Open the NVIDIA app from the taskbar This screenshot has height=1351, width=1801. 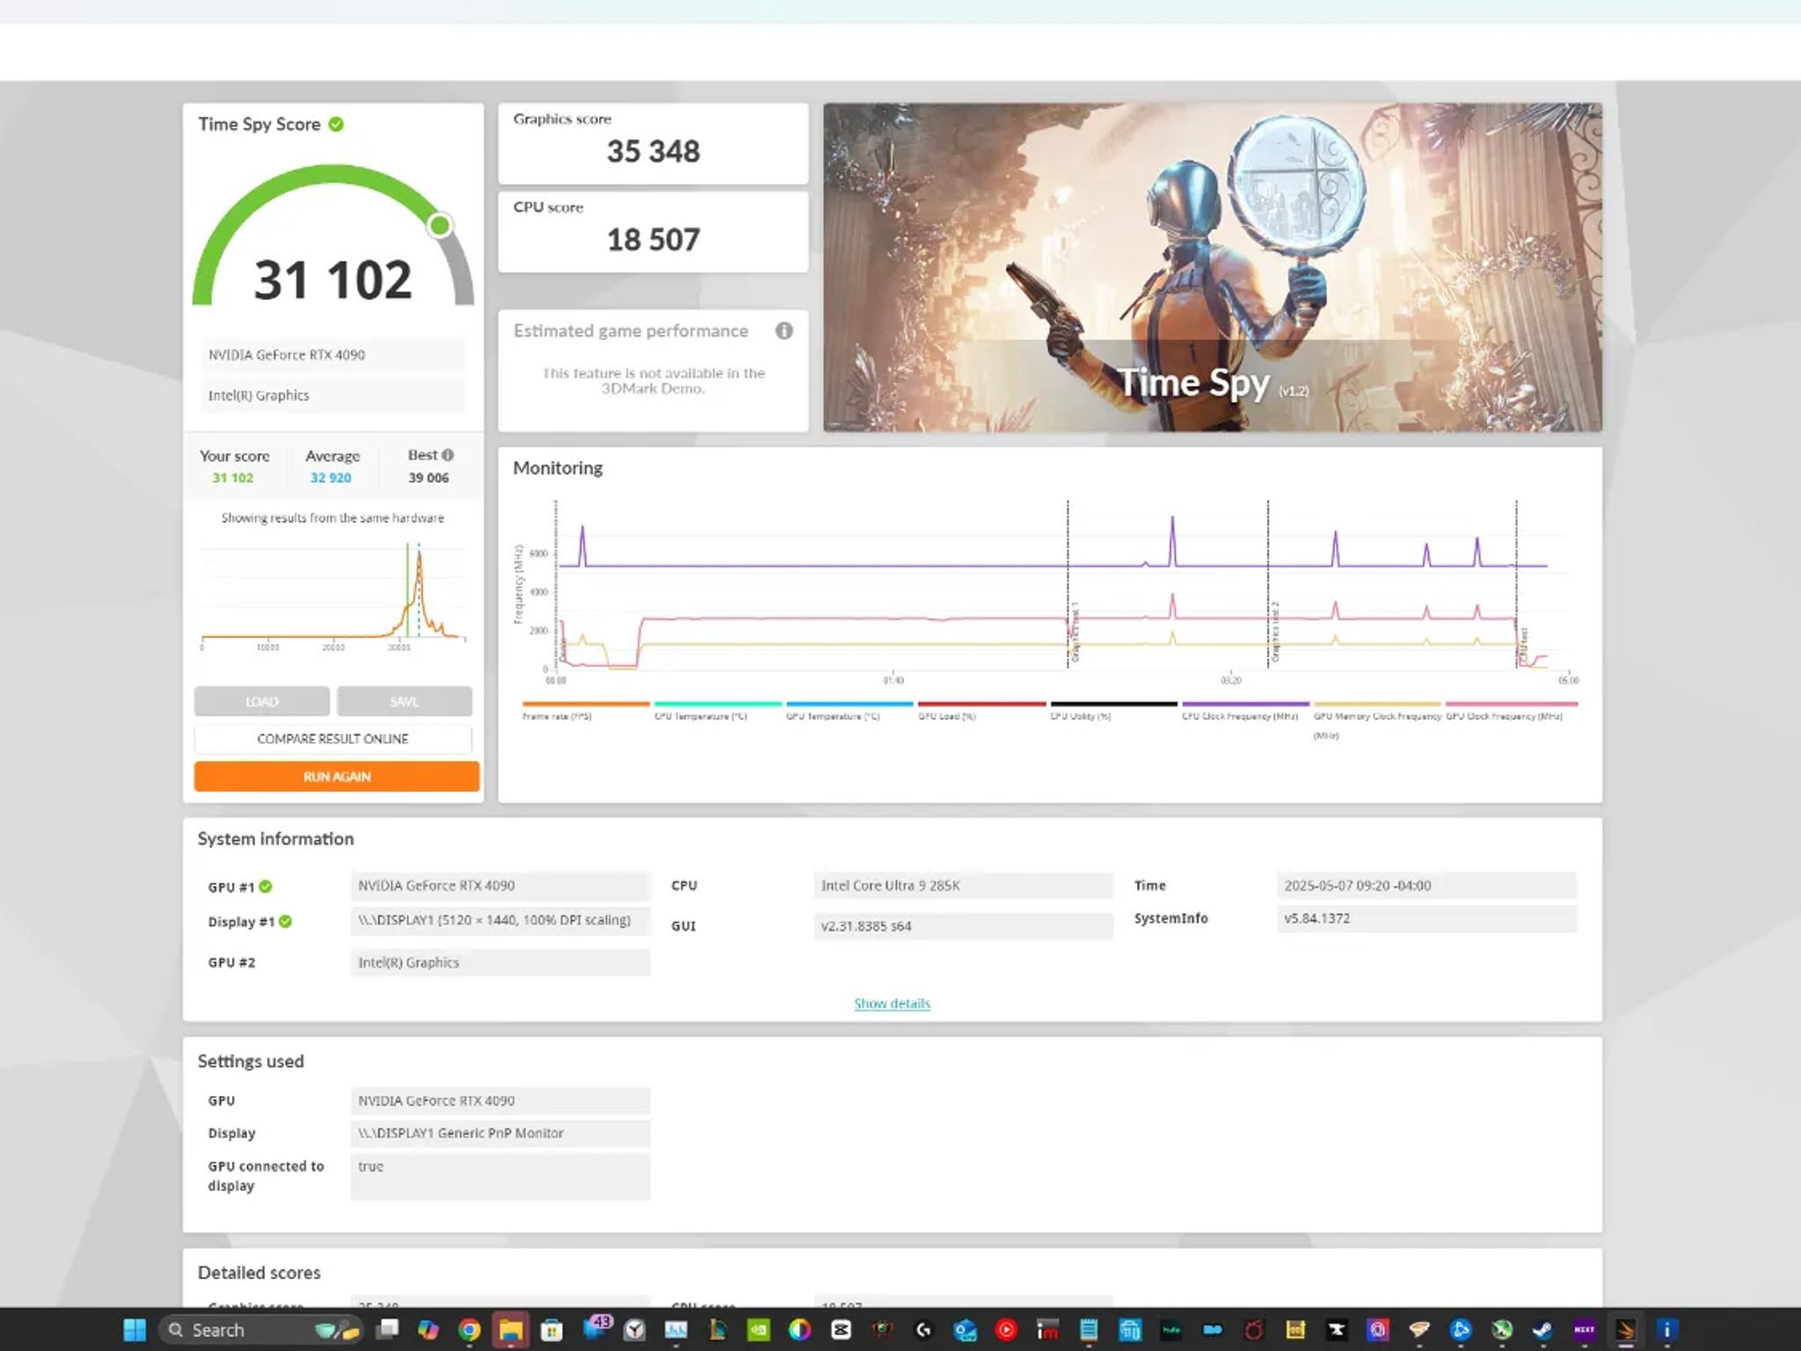[759, 1330]
